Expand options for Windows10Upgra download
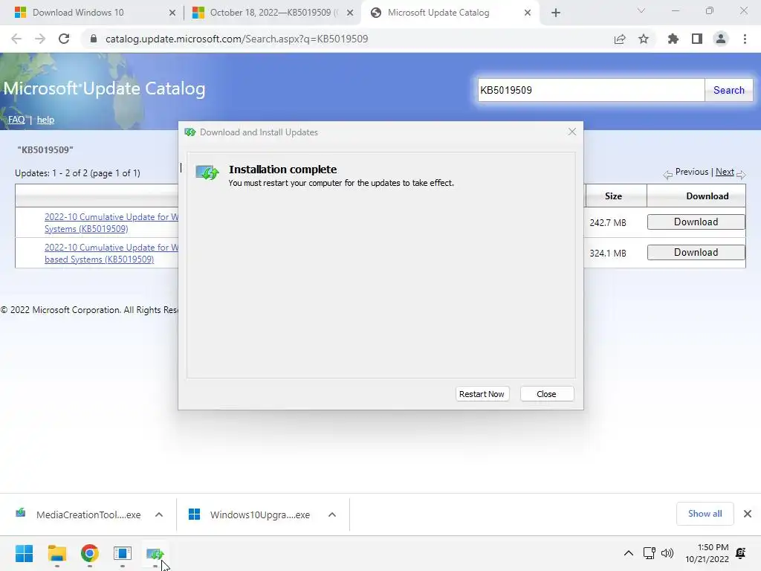 point(332,514)
